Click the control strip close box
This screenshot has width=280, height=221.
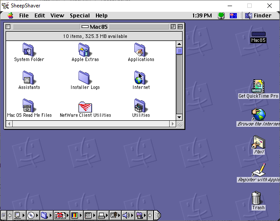point(3,215)
